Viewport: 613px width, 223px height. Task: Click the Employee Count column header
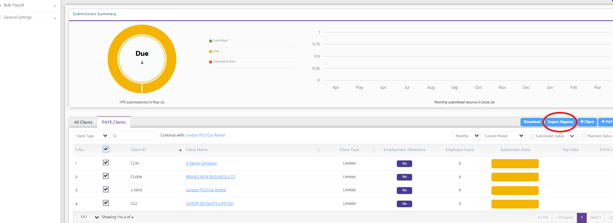tap(460, 150)
